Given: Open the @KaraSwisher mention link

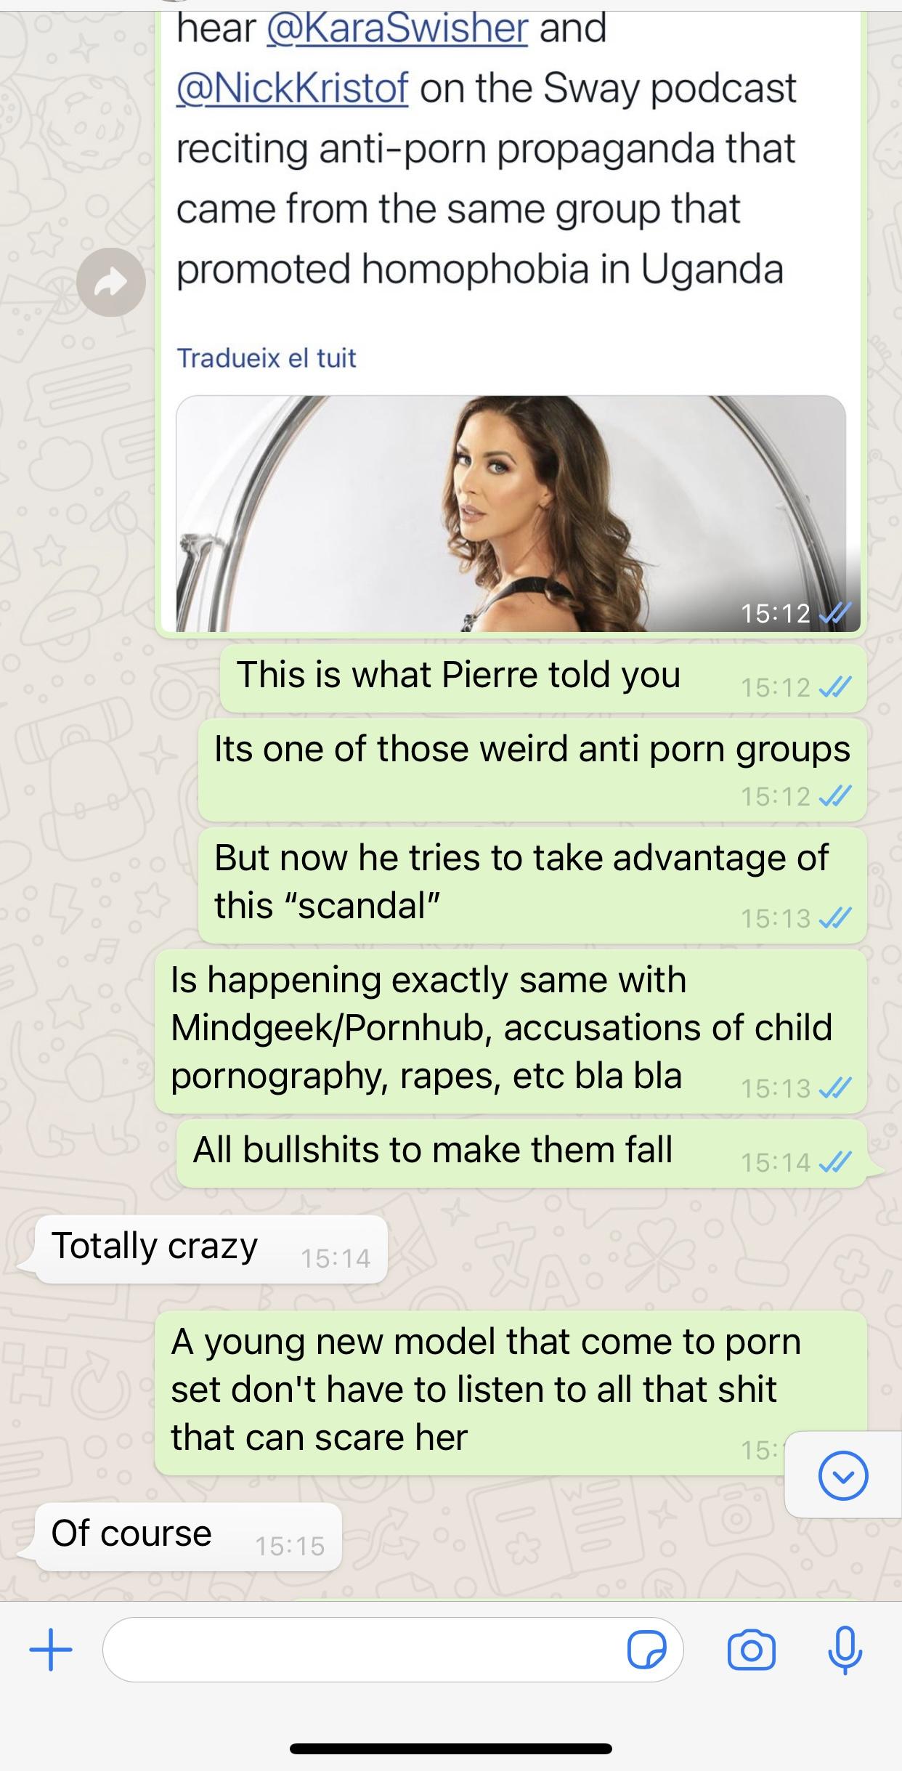Looking at the screenshot, I should click(397, 28).
